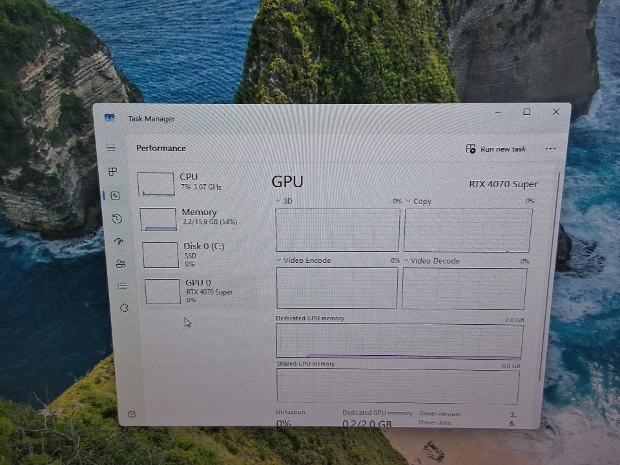Open Task Manager settings gear
This screenshot has height=465, width=620.
132,414
